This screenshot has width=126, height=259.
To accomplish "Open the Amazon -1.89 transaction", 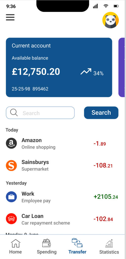I will pyautogui.click(x=62, y=143).
